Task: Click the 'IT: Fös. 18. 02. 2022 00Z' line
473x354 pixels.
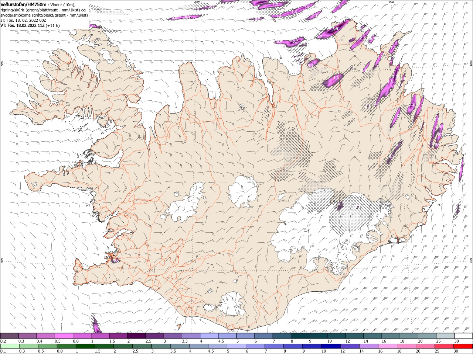Action: coord(24,20)
